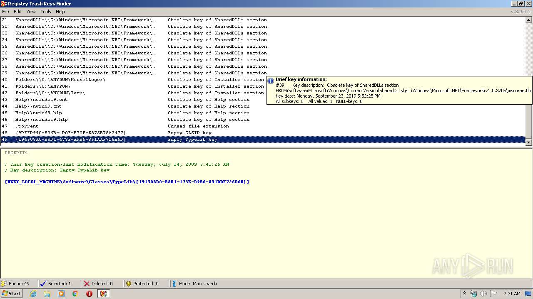Select row 31 SharedDLLs key
Image resolution: width=533 pixels, height=299 pixels.
[x=263, y=20]
